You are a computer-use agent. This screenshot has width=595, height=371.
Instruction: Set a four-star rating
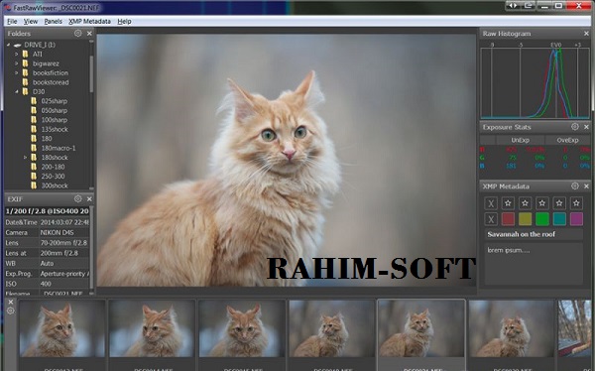(x=559, y=203)
